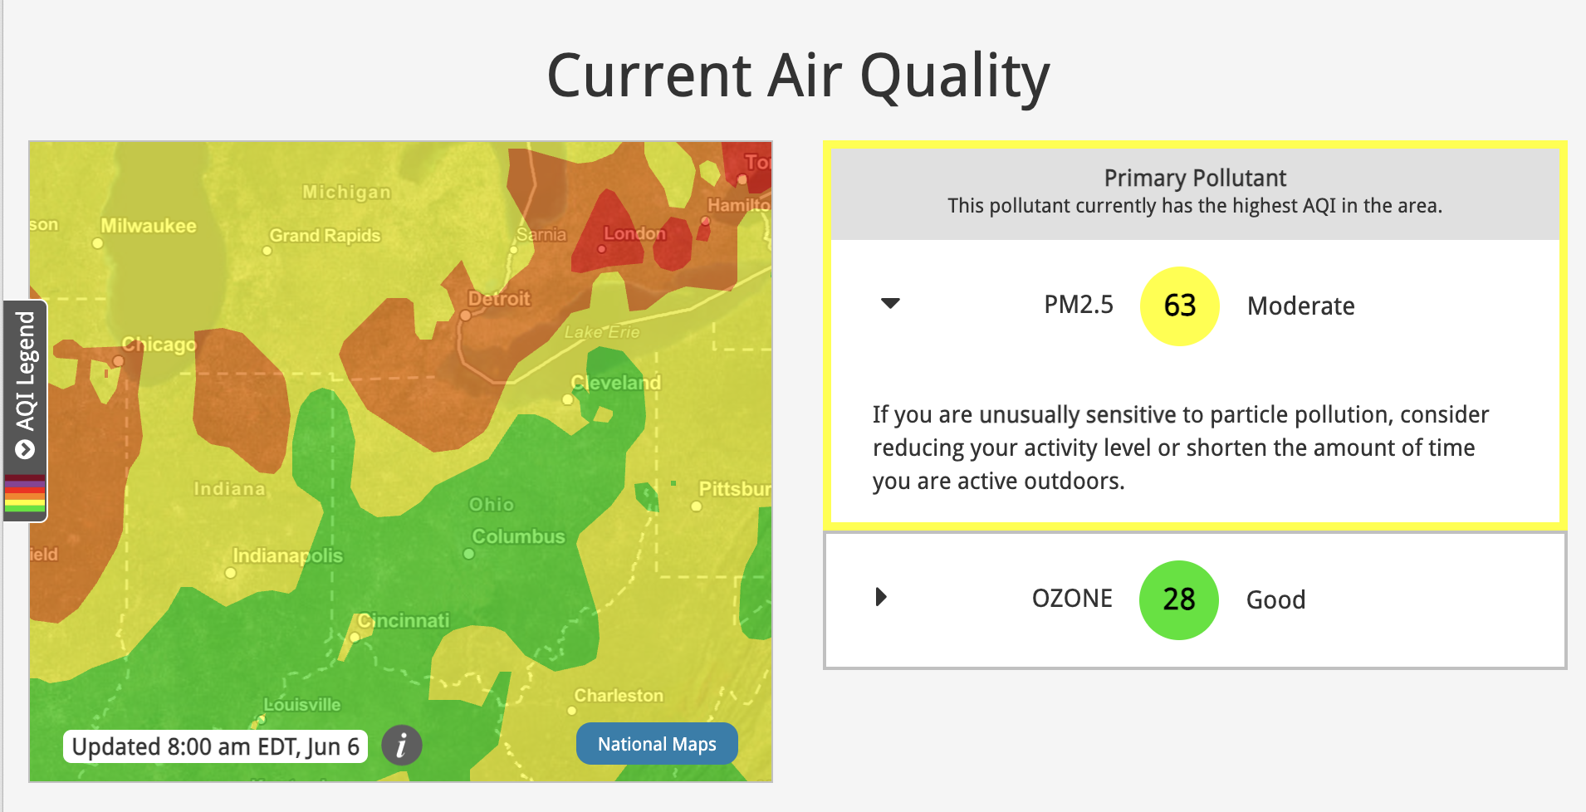1586x812 pixels.
Task: Click the Indianapolis map marker
Action: click(230, 573)
